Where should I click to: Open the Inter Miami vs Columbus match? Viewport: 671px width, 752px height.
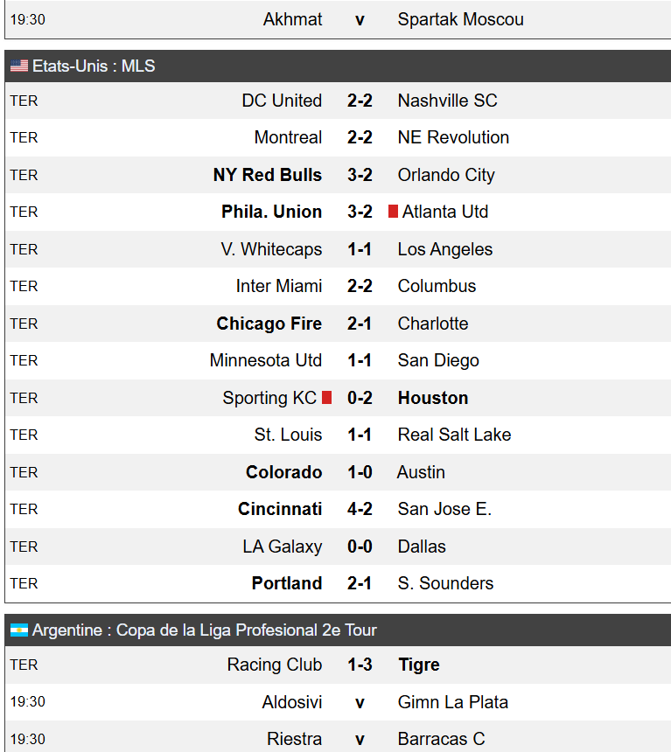tap(338, 286)
